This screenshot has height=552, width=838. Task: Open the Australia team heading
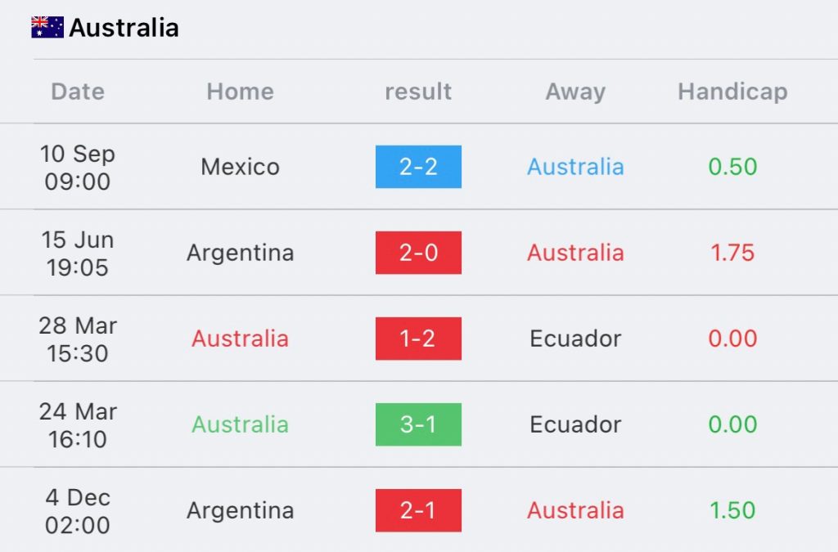click(x=124, y=28)
